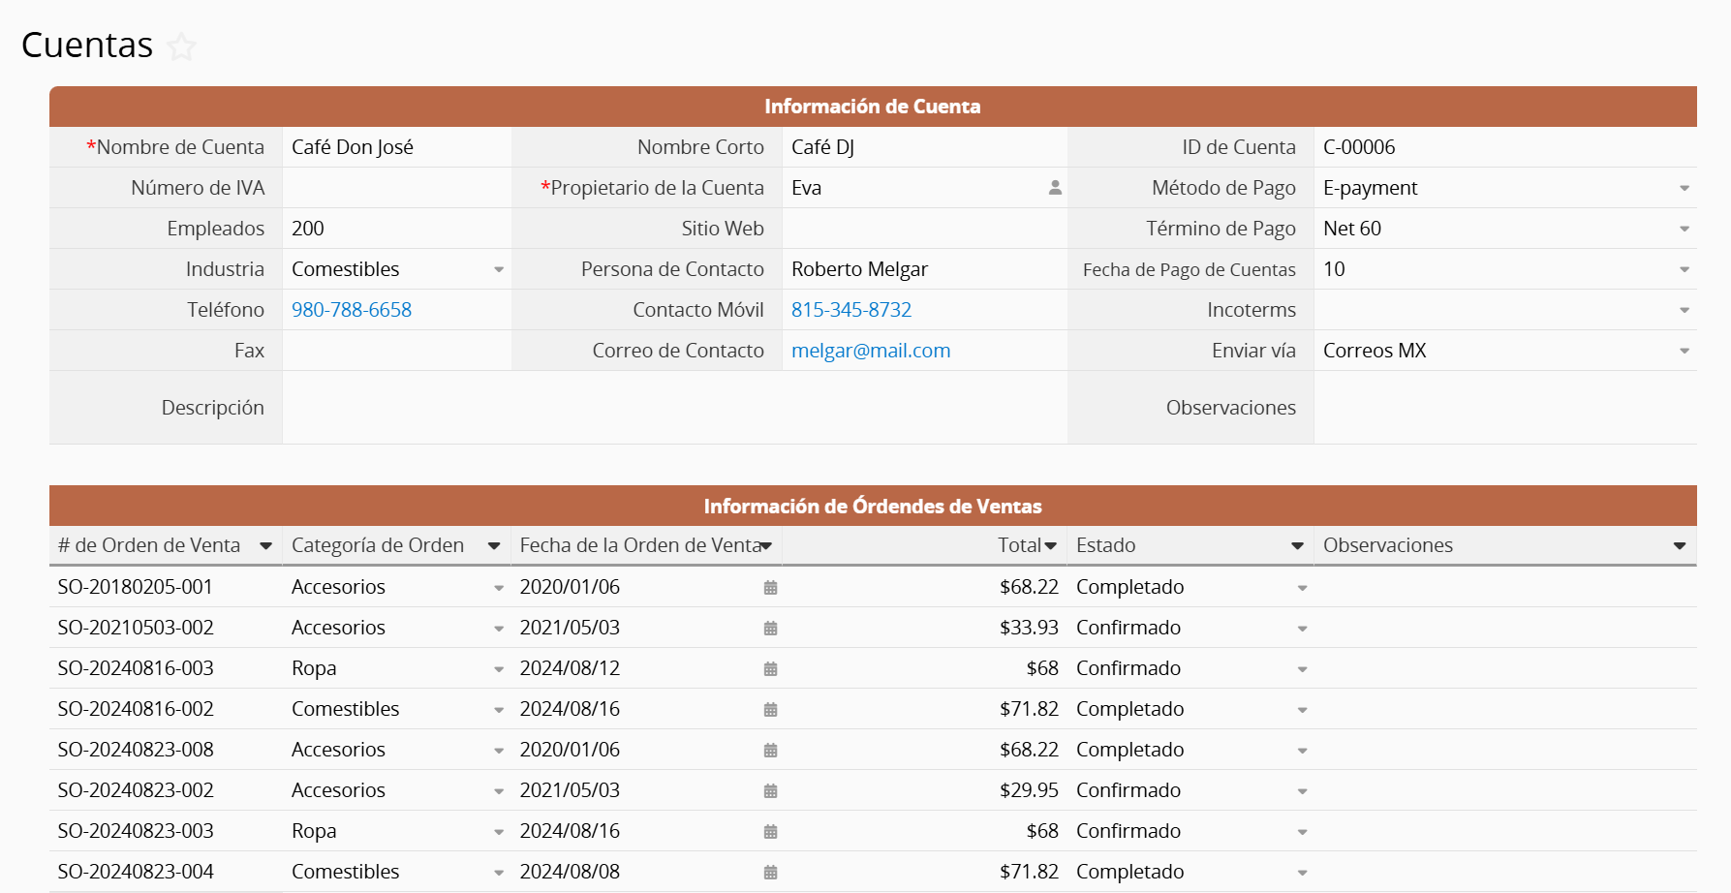Edit Nombre de Cuenta field Café Don José
Viewport: 1731px width, 893px height.
[x=396, y=147]
